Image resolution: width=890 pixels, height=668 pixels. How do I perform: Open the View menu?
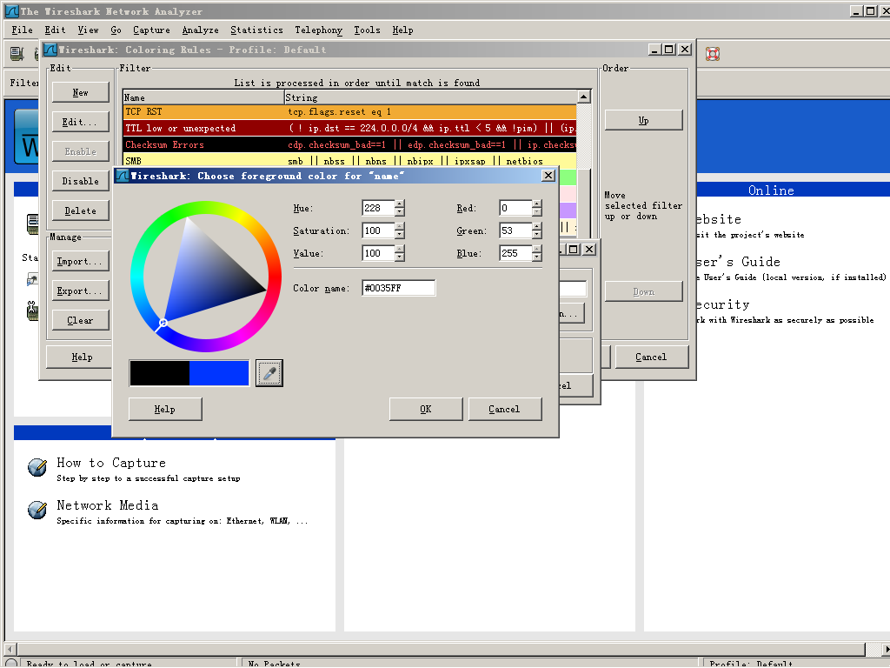(x=88, y=30)
